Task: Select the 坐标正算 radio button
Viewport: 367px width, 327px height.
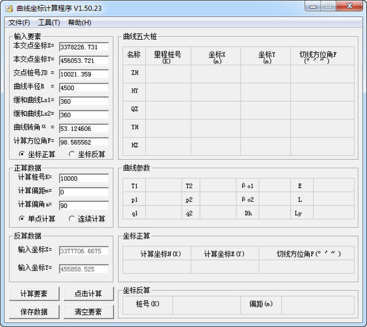Action: pyautogui.click(x=23, y=154)
